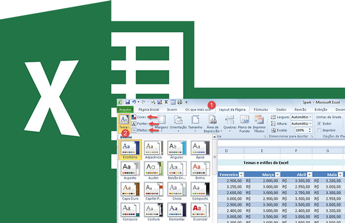Check Imprimir under Linhas de Grade
The image size is (345, 223).
319,130
